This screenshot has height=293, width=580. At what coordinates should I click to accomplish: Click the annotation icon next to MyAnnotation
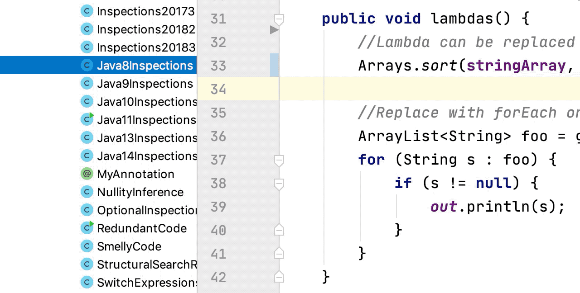[x=87, y=174]
